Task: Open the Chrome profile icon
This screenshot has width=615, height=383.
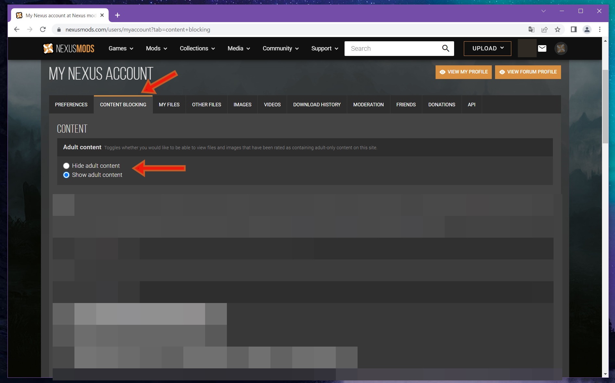Action: coord(587,30)
